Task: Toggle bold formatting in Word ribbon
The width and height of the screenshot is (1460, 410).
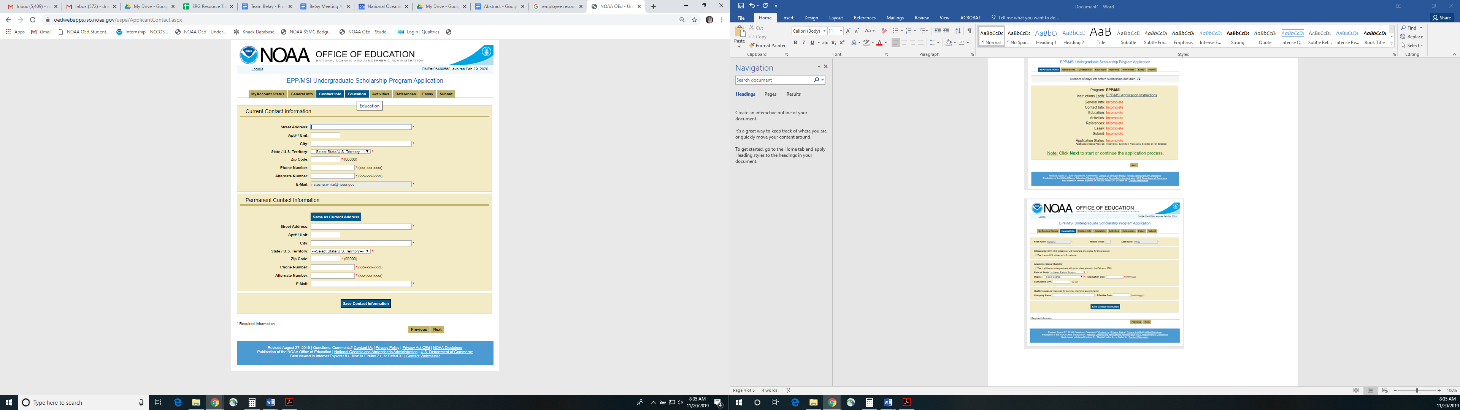Action: point(795,43)
